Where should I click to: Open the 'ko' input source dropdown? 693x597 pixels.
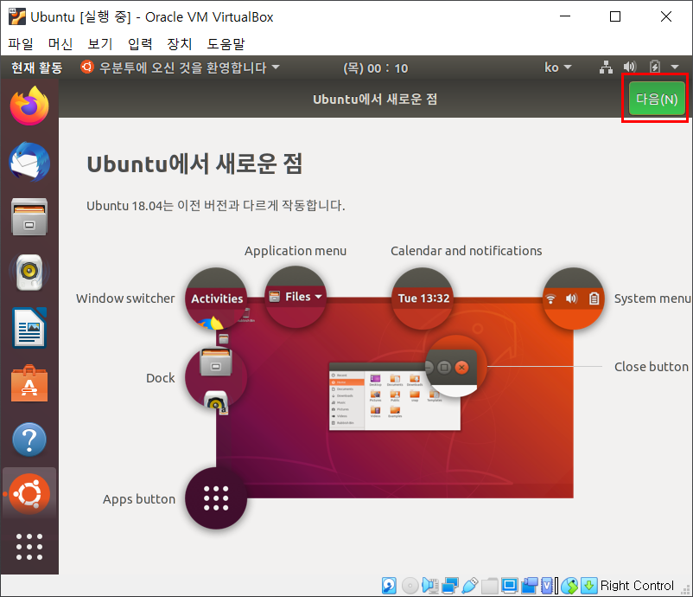557,67
